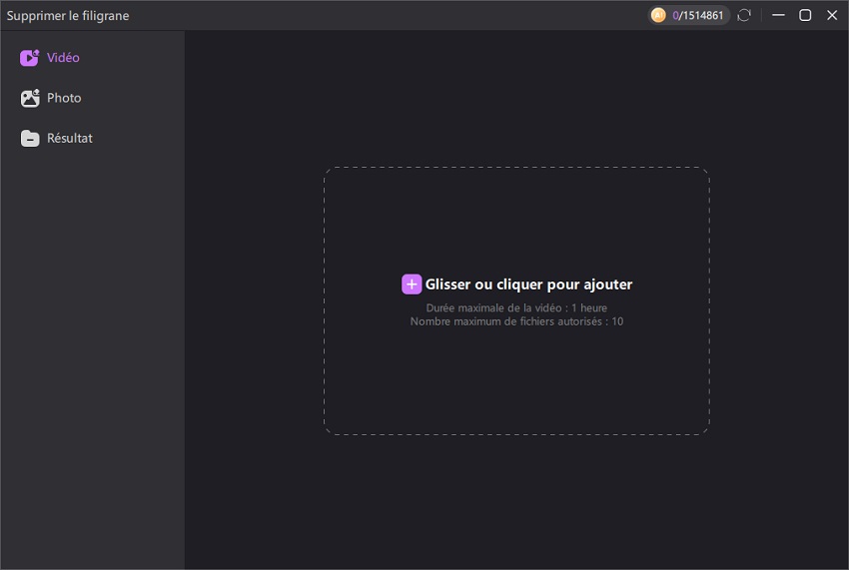Click the purple plus icon to add files
The width and height of the screenshot is (849, 570).
pyautogui.click(x=412, y=285)
